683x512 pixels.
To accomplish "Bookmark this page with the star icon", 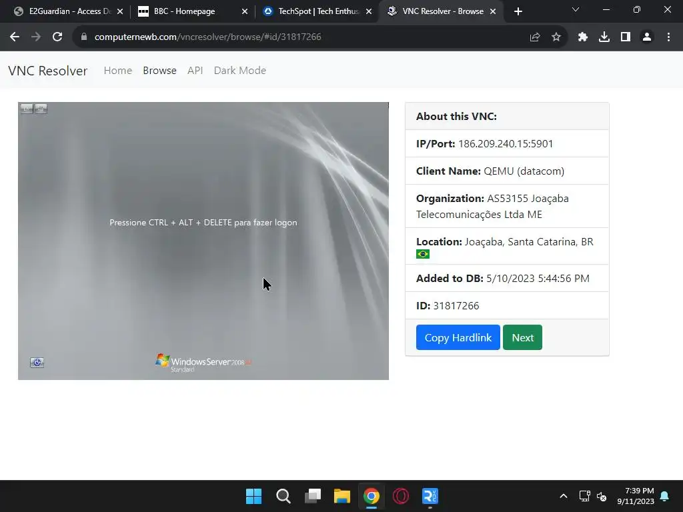I will 556,37.
